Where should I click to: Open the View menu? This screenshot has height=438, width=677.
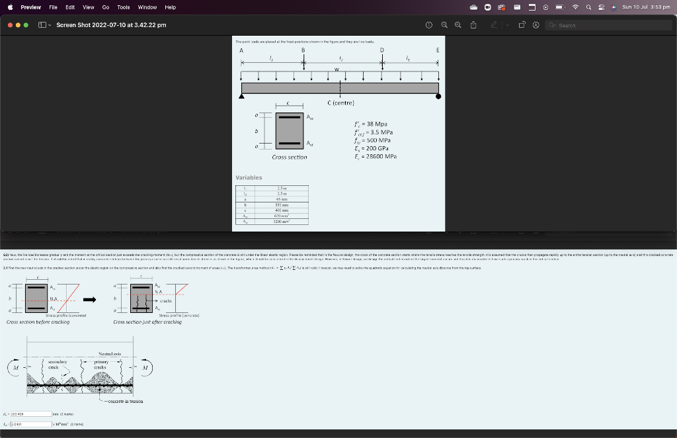pyautogui.click(x=88, y=7)
